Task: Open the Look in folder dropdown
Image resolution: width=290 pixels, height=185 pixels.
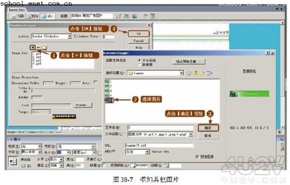Action: pyautogui.click(x=155, y=73)
